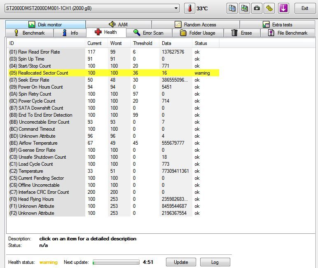This screenshot has width=318, height=268.
Task: Open the Disk monitor tab
Action: 45,25
